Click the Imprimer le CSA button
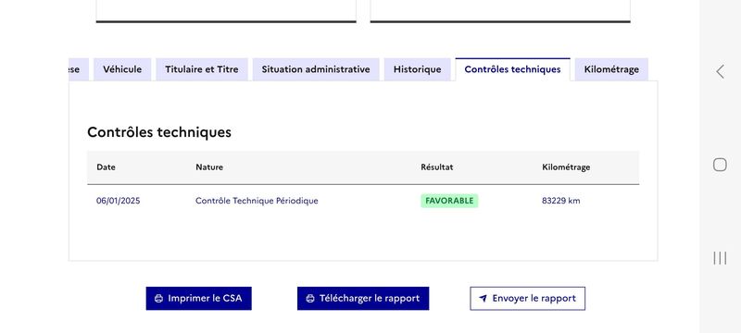The height and width of the screenshot is (333, 741). tap(198, 299)
